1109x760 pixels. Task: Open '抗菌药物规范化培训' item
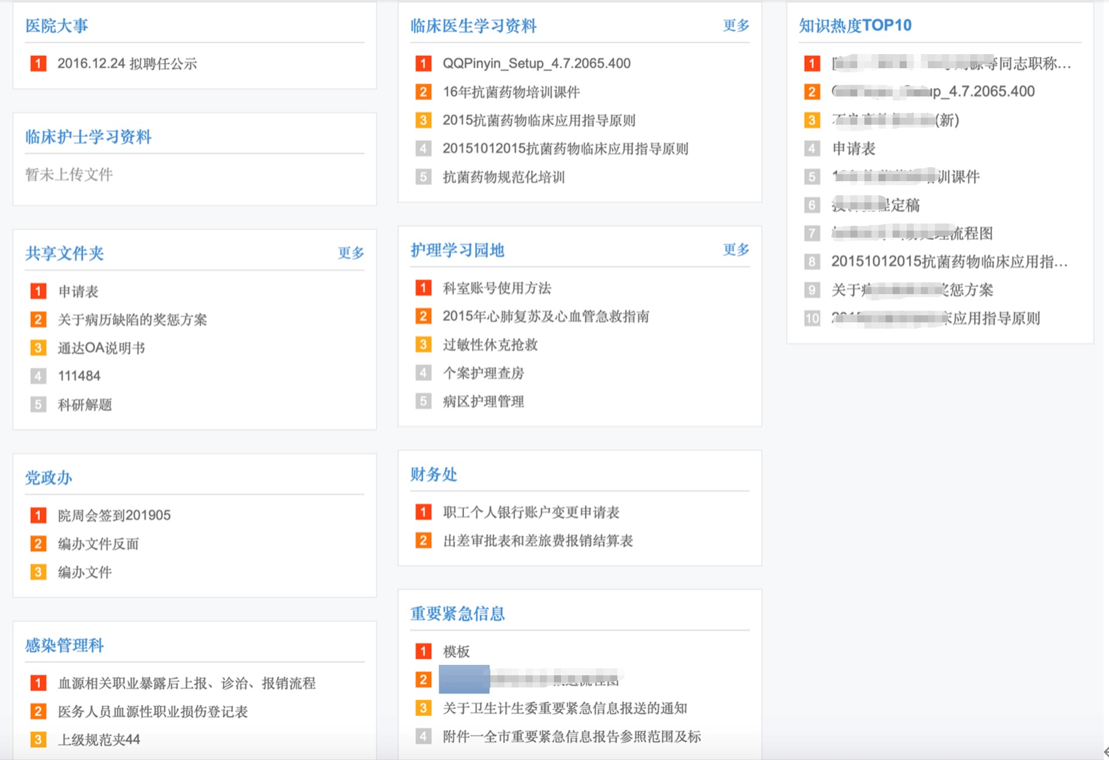tap(503, 177)
